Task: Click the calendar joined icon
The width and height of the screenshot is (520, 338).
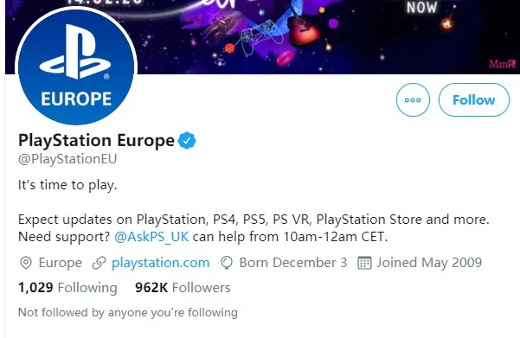Action: tap(364, 263)
